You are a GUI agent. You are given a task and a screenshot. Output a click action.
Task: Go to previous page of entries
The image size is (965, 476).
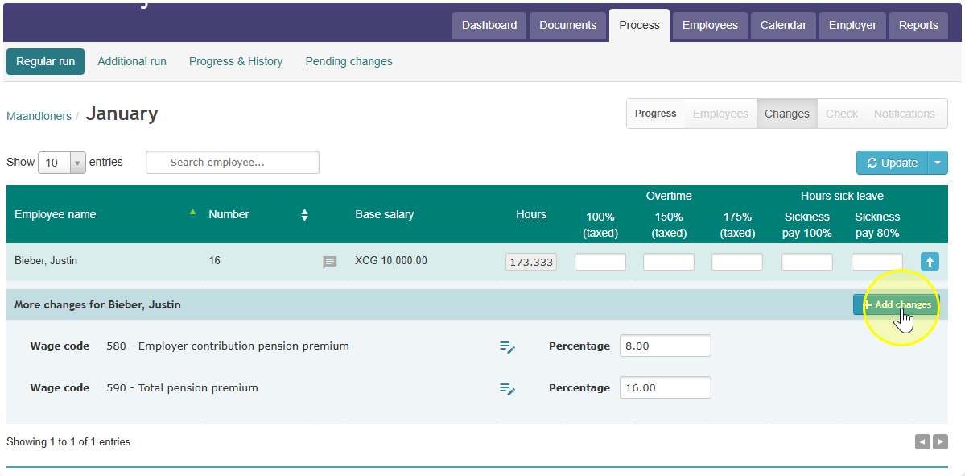pos(922,441)
